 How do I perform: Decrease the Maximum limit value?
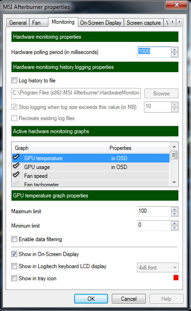175,214
